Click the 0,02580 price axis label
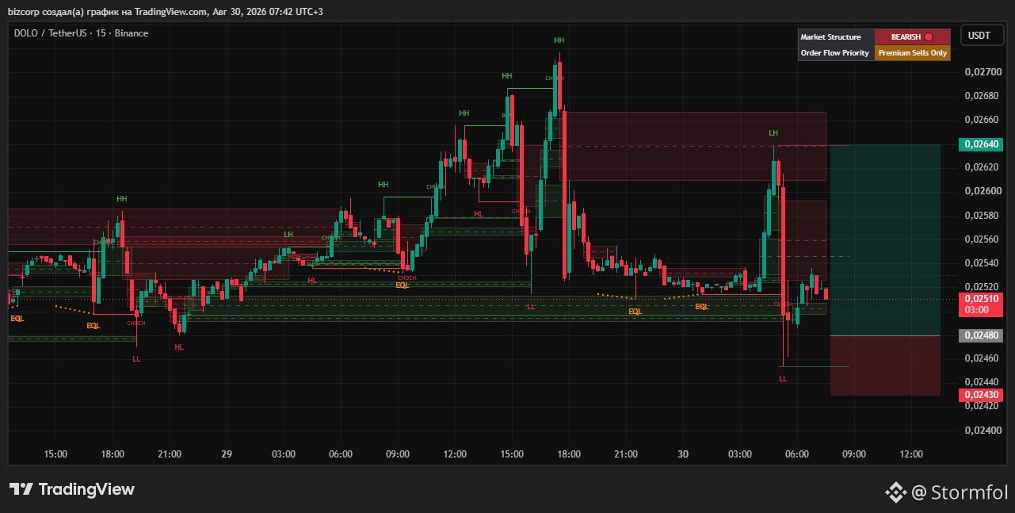Screen dimensions: 1015x513 (x=983, y=216)
